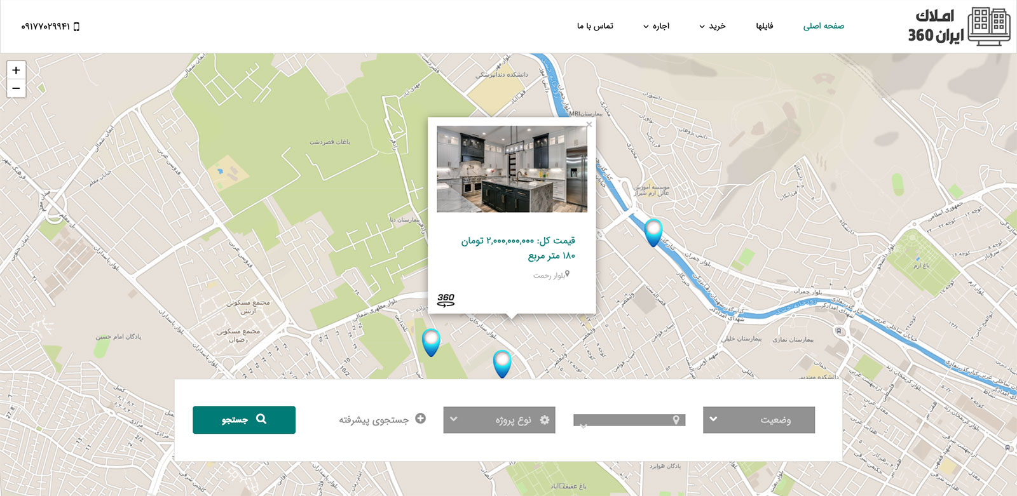
Task: Zoom out the map with minus button
Action: click(16, 88)
